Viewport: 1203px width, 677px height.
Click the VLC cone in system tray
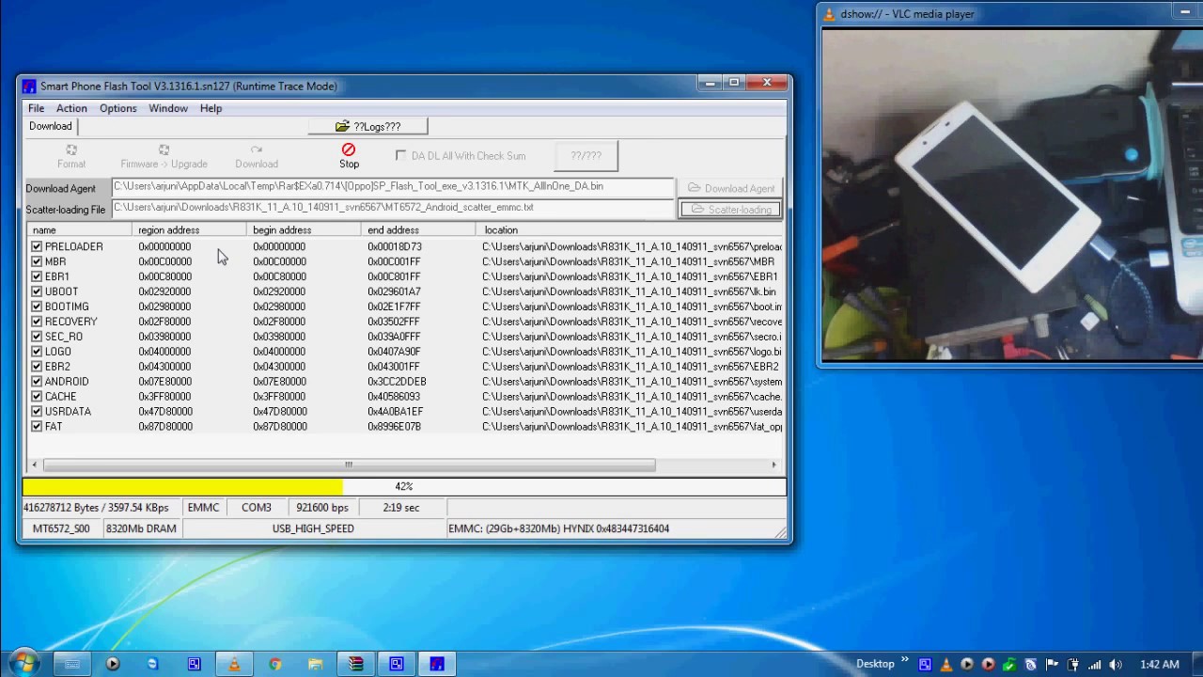pyautogui.click(x=946, y=665)
